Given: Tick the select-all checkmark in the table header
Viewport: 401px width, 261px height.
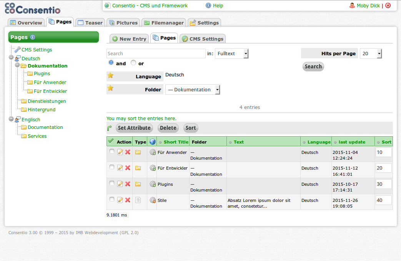Looking at the screenshot, I should coord(111,141).
